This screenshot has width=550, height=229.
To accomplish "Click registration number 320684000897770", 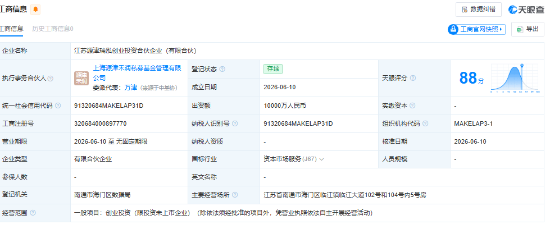I will coord(101,123).
